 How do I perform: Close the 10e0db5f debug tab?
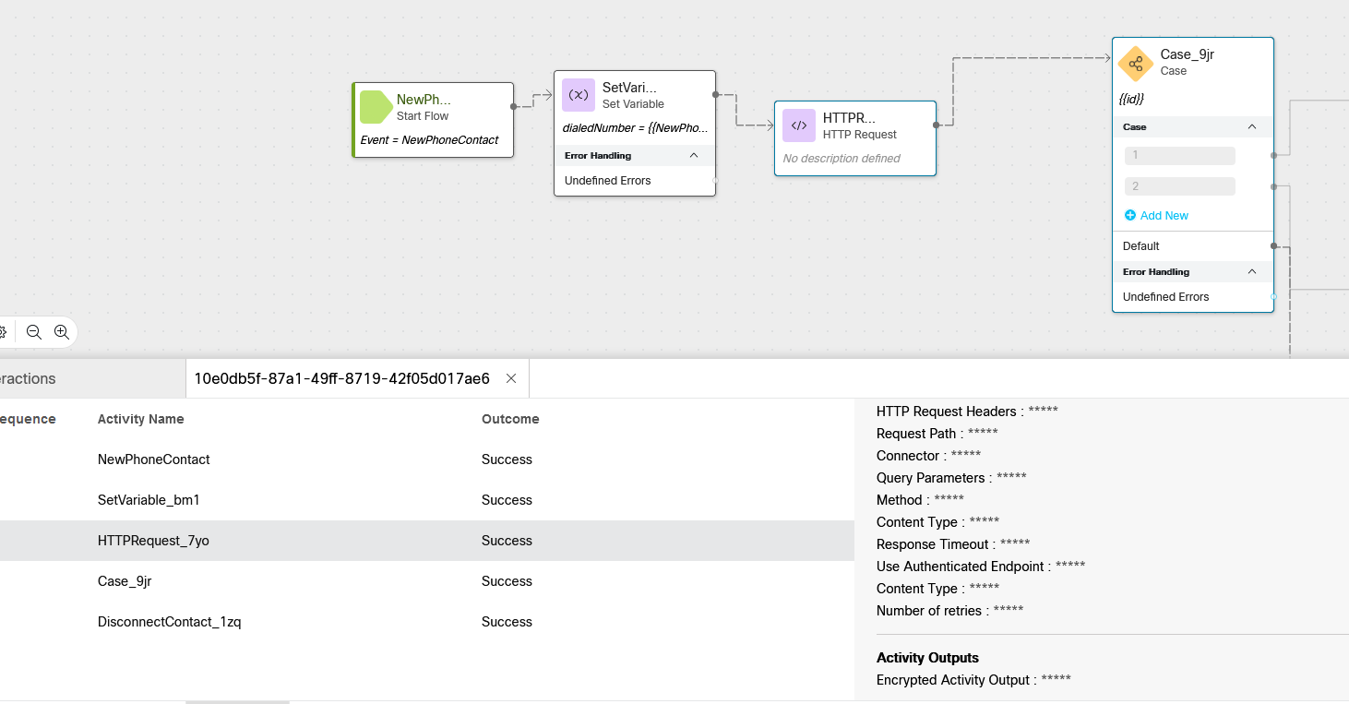pyautogui.click(x=511, y=377)
